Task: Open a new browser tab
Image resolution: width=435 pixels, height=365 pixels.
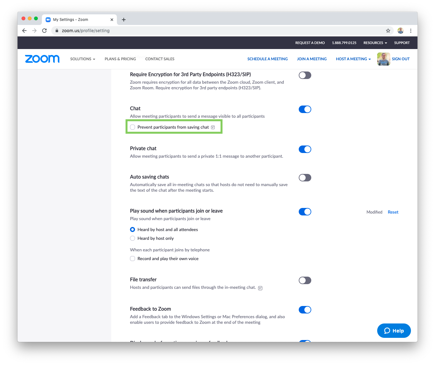Action: tap(124, 20)
